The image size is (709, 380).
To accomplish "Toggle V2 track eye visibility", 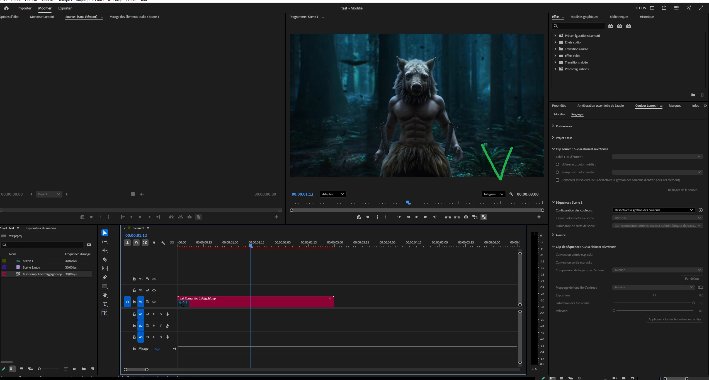I will coord(154,290).
